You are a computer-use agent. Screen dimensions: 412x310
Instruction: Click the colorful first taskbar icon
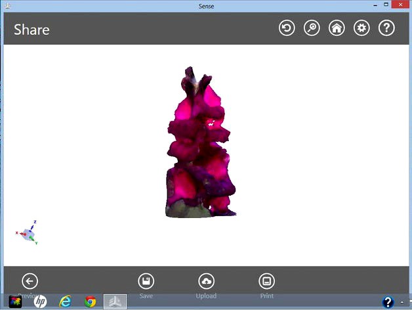[x=14, y=301]
